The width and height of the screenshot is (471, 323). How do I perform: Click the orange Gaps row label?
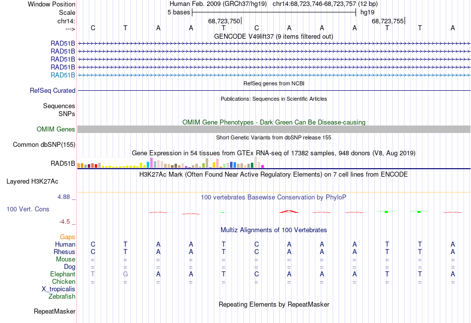click(x=67, y=237)
